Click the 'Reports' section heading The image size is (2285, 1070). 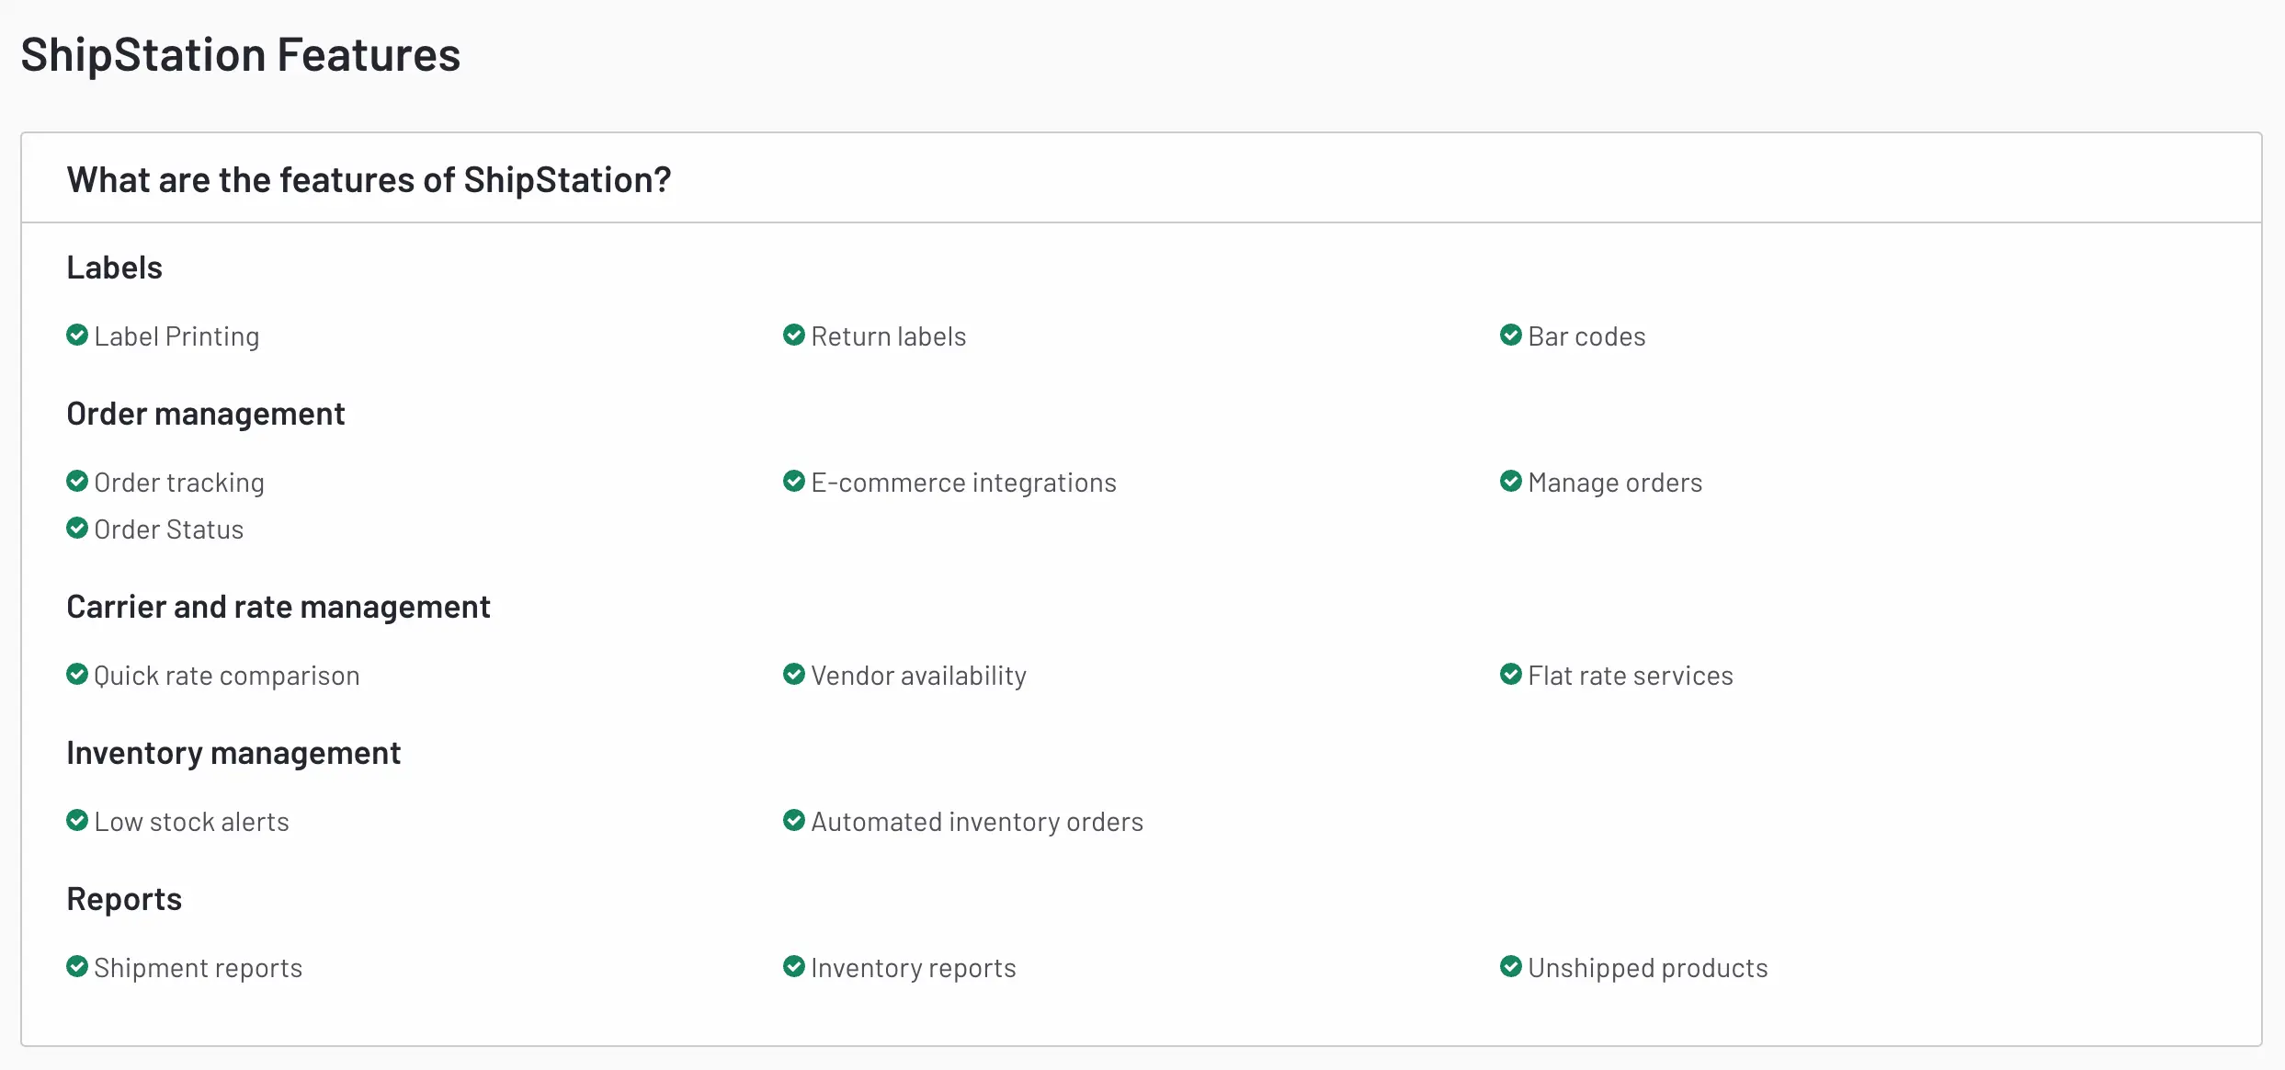point(124,899)
